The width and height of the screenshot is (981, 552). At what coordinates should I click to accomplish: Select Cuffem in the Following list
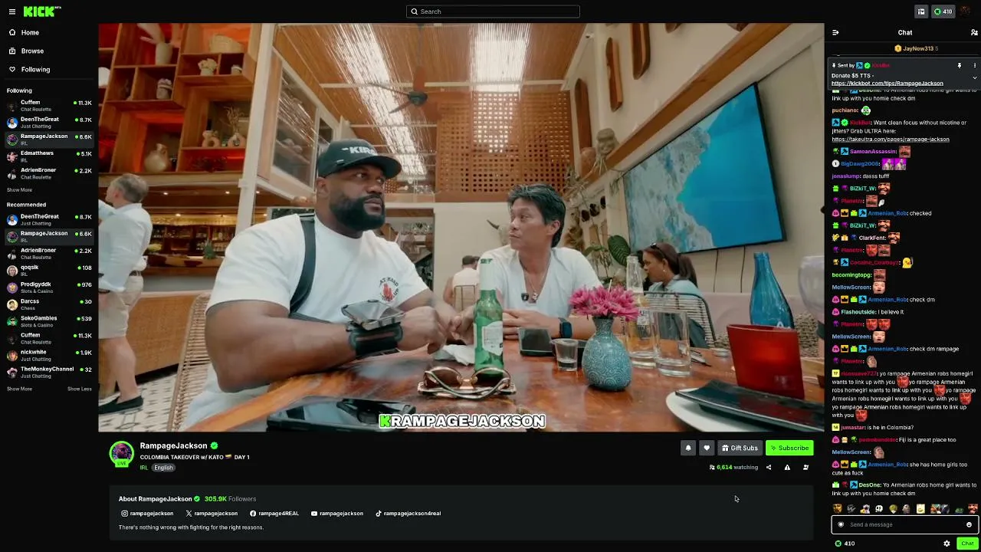pyautogui.click(x=49, y=106)
